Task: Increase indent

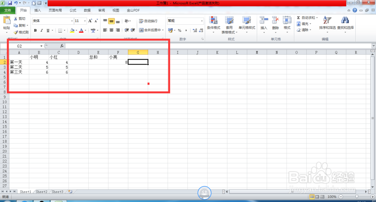Action: (133, 30)
